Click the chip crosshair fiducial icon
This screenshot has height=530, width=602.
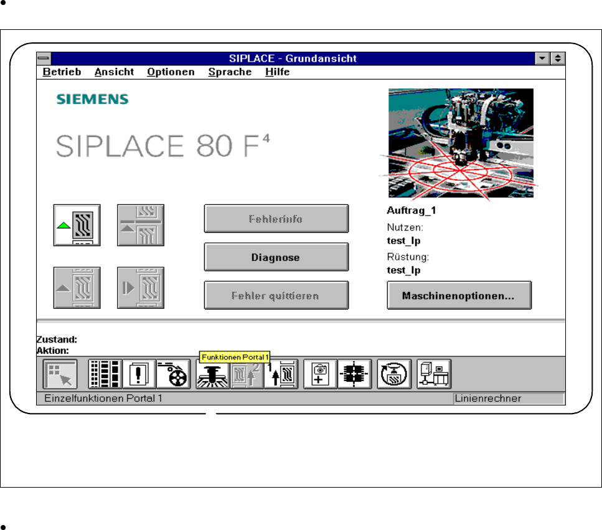click(x=354, y=374)
